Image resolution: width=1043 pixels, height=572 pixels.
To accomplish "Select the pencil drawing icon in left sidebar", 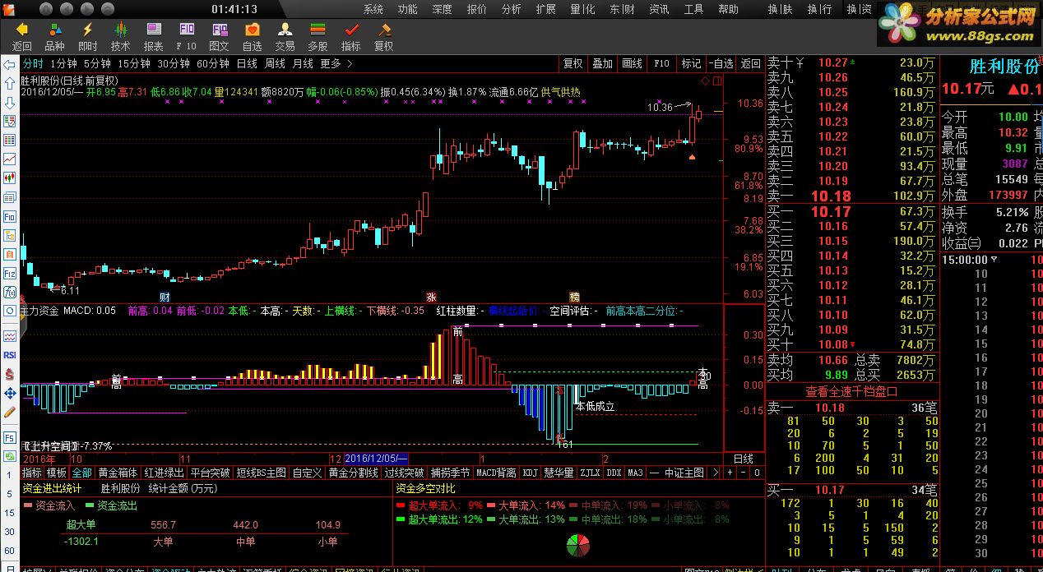I will click(10, 411).
